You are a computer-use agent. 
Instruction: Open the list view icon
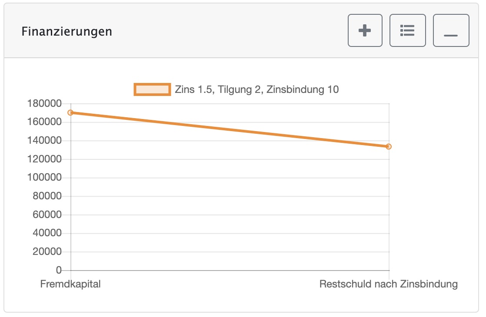point(407,30)
